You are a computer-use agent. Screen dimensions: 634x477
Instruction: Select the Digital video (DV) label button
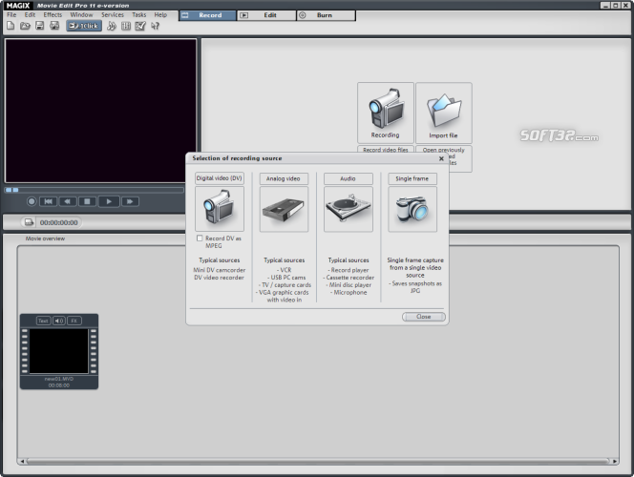pos(220,178)
